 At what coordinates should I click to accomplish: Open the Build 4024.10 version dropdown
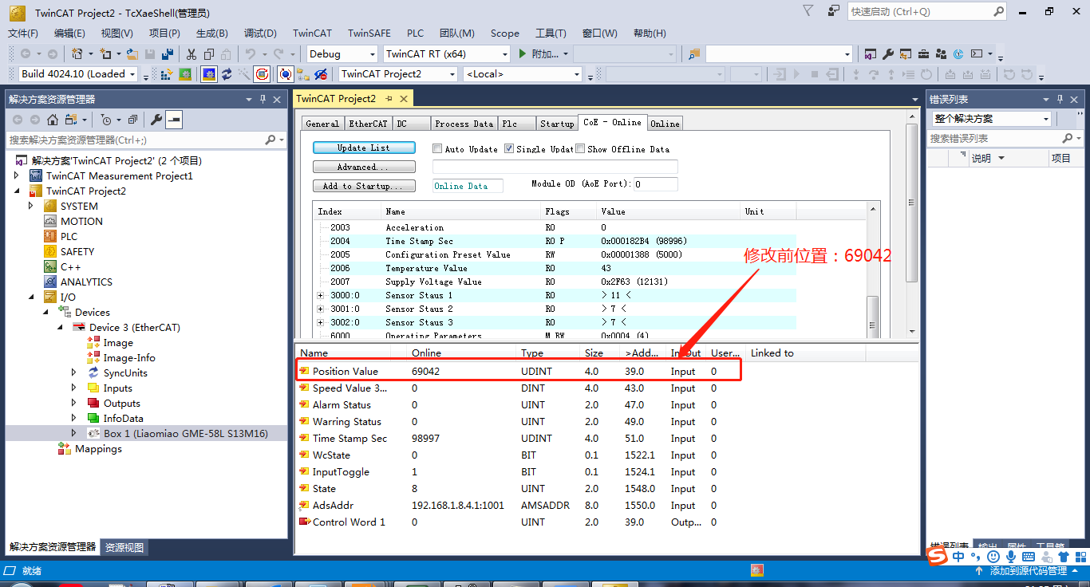[x=132, y=74]
